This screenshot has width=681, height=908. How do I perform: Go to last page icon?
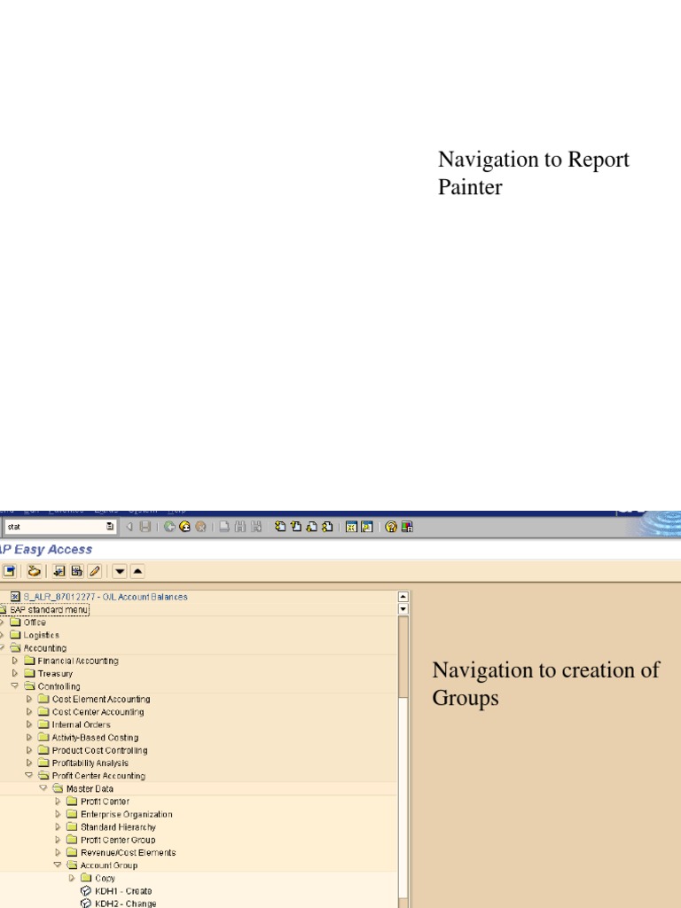327,527
